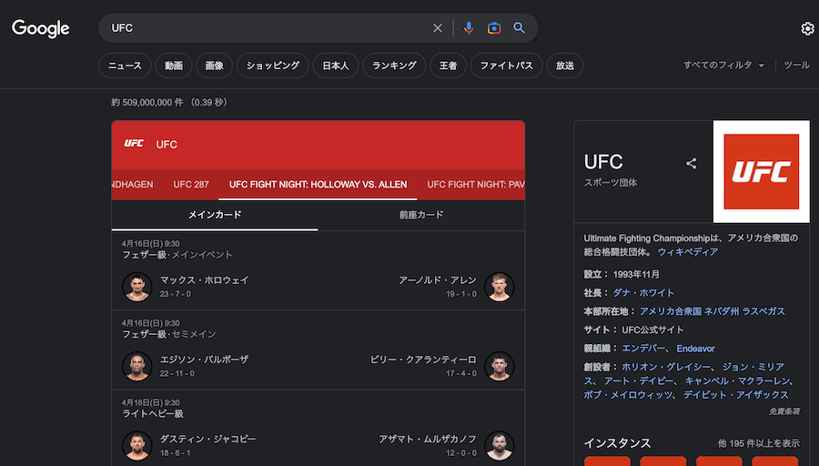Expand the すべてのフィルタ dropdown
The width and height of the screenshot is (819, 466).
tap(724, 66)
